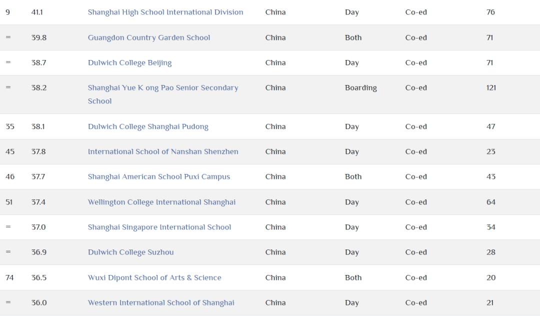
Task: Click Western International School of Shanghai
Action: click(x=161, y=302)
